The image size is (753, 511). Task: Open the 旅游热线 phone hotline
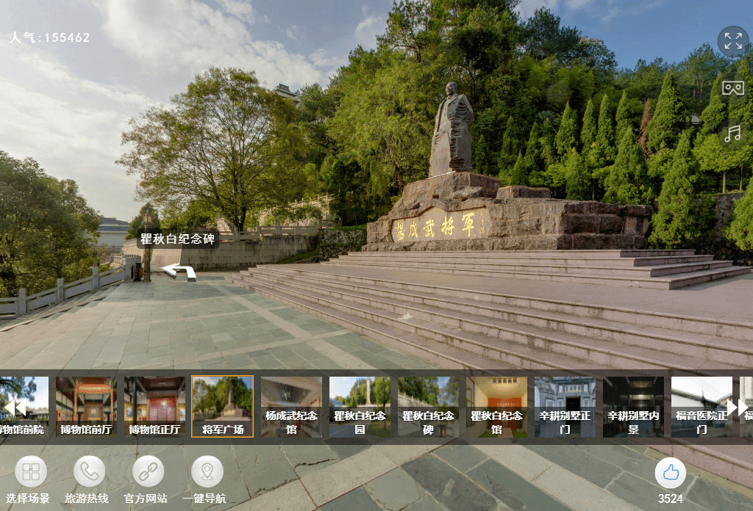click(89, 471)
